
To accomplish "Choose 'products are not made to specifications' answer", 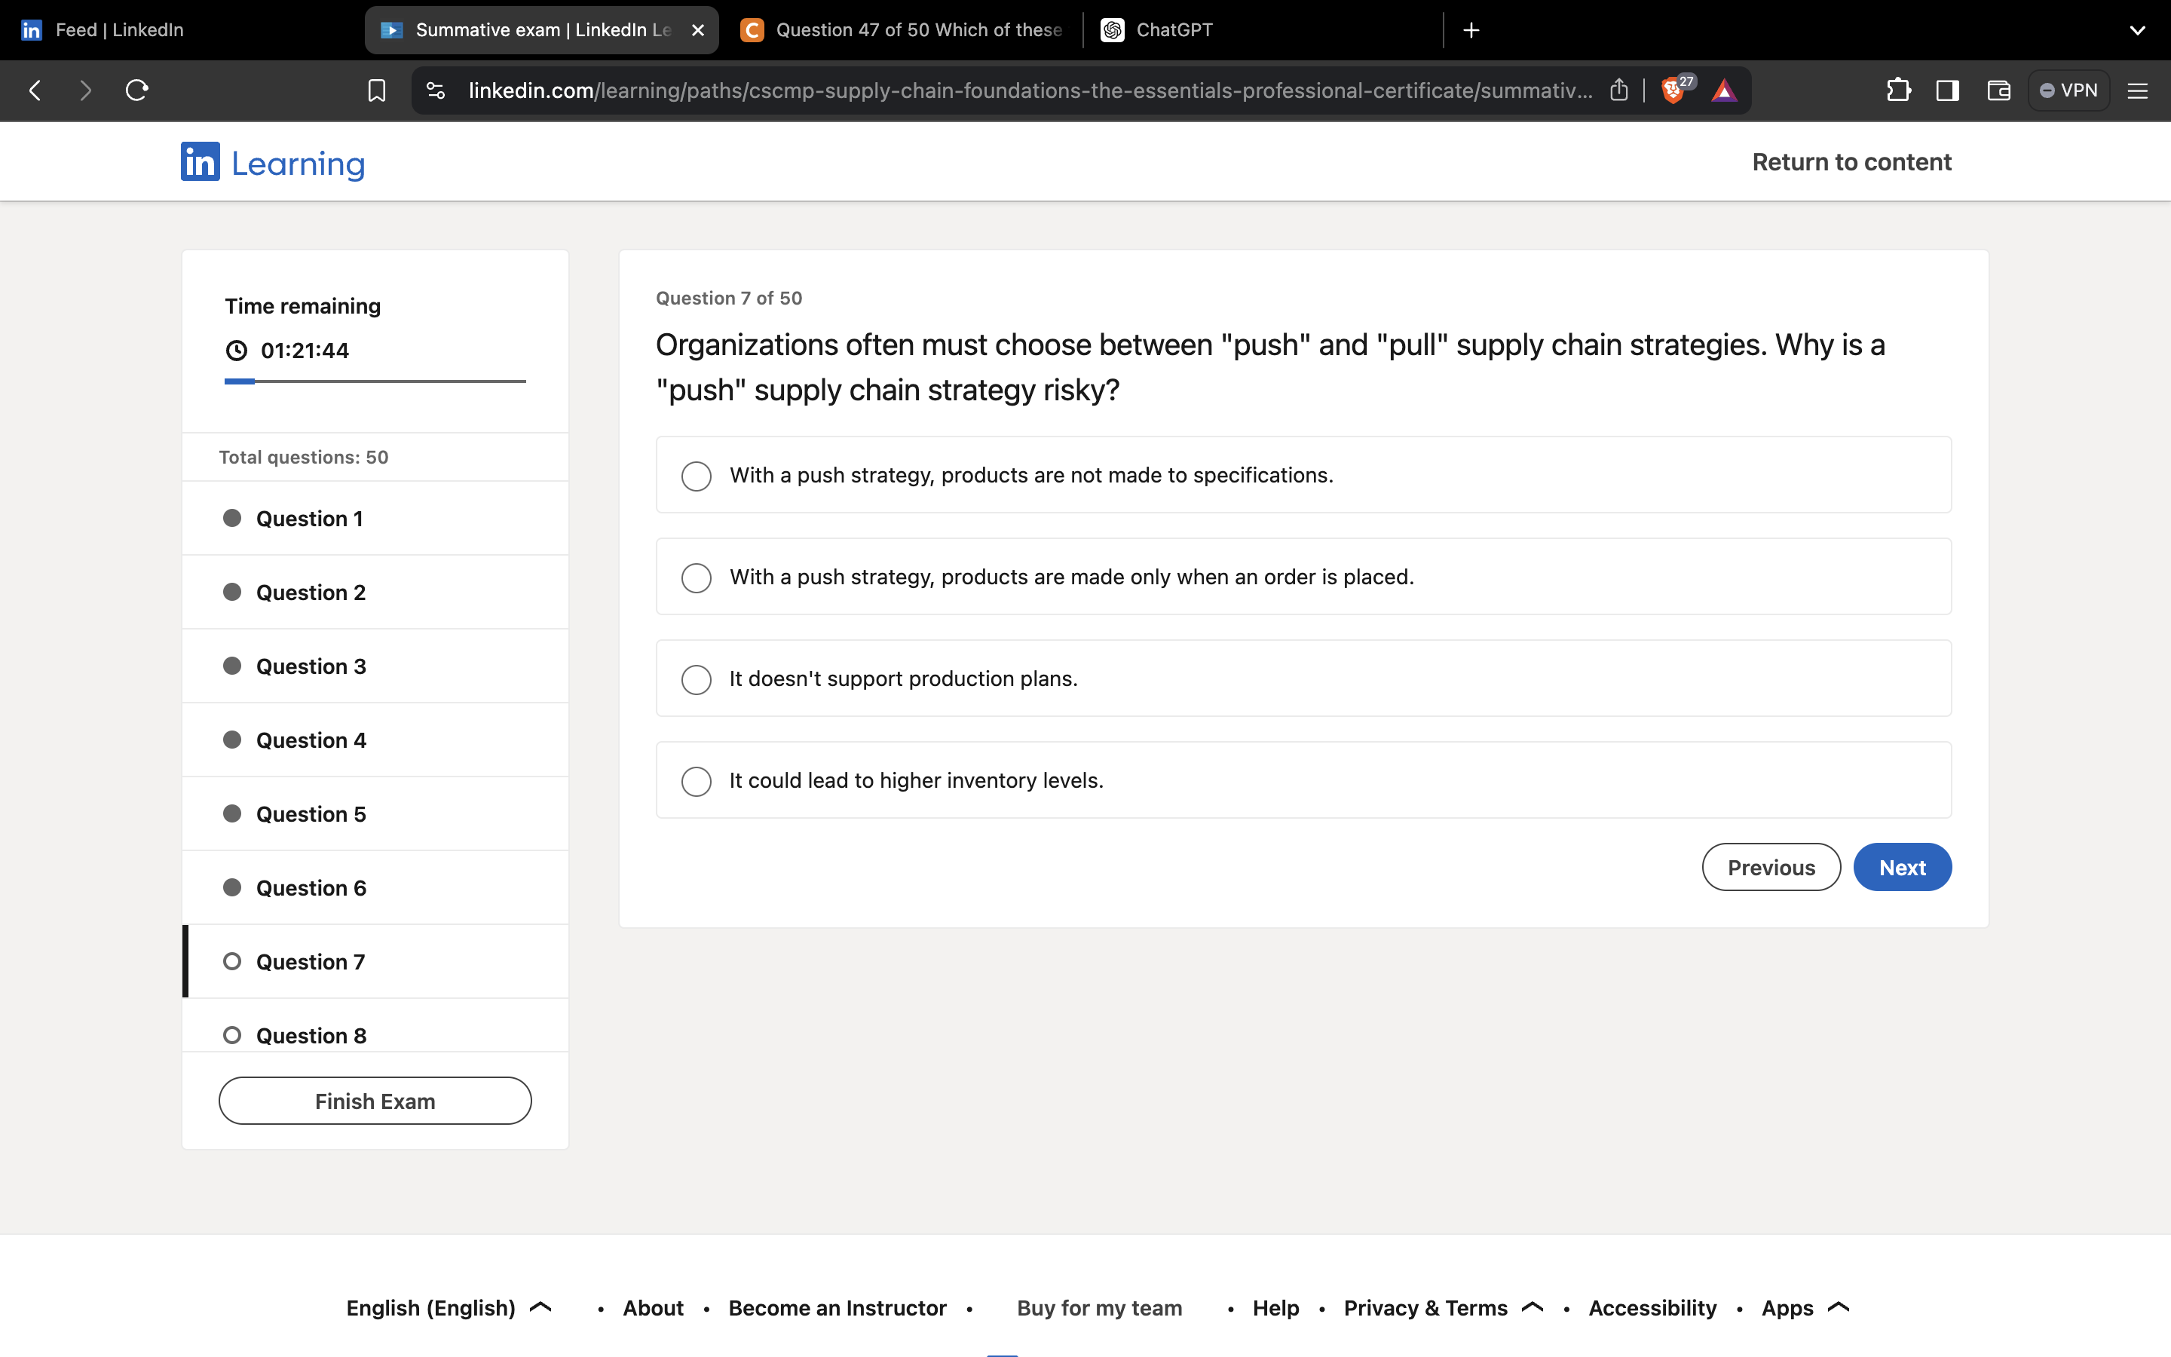I will 697,476.
